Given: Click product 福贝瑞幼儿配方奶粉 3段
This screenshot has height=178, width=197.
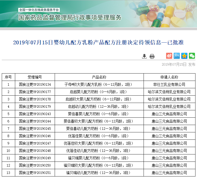Looking at the screenshot, I should pos(99,173).
